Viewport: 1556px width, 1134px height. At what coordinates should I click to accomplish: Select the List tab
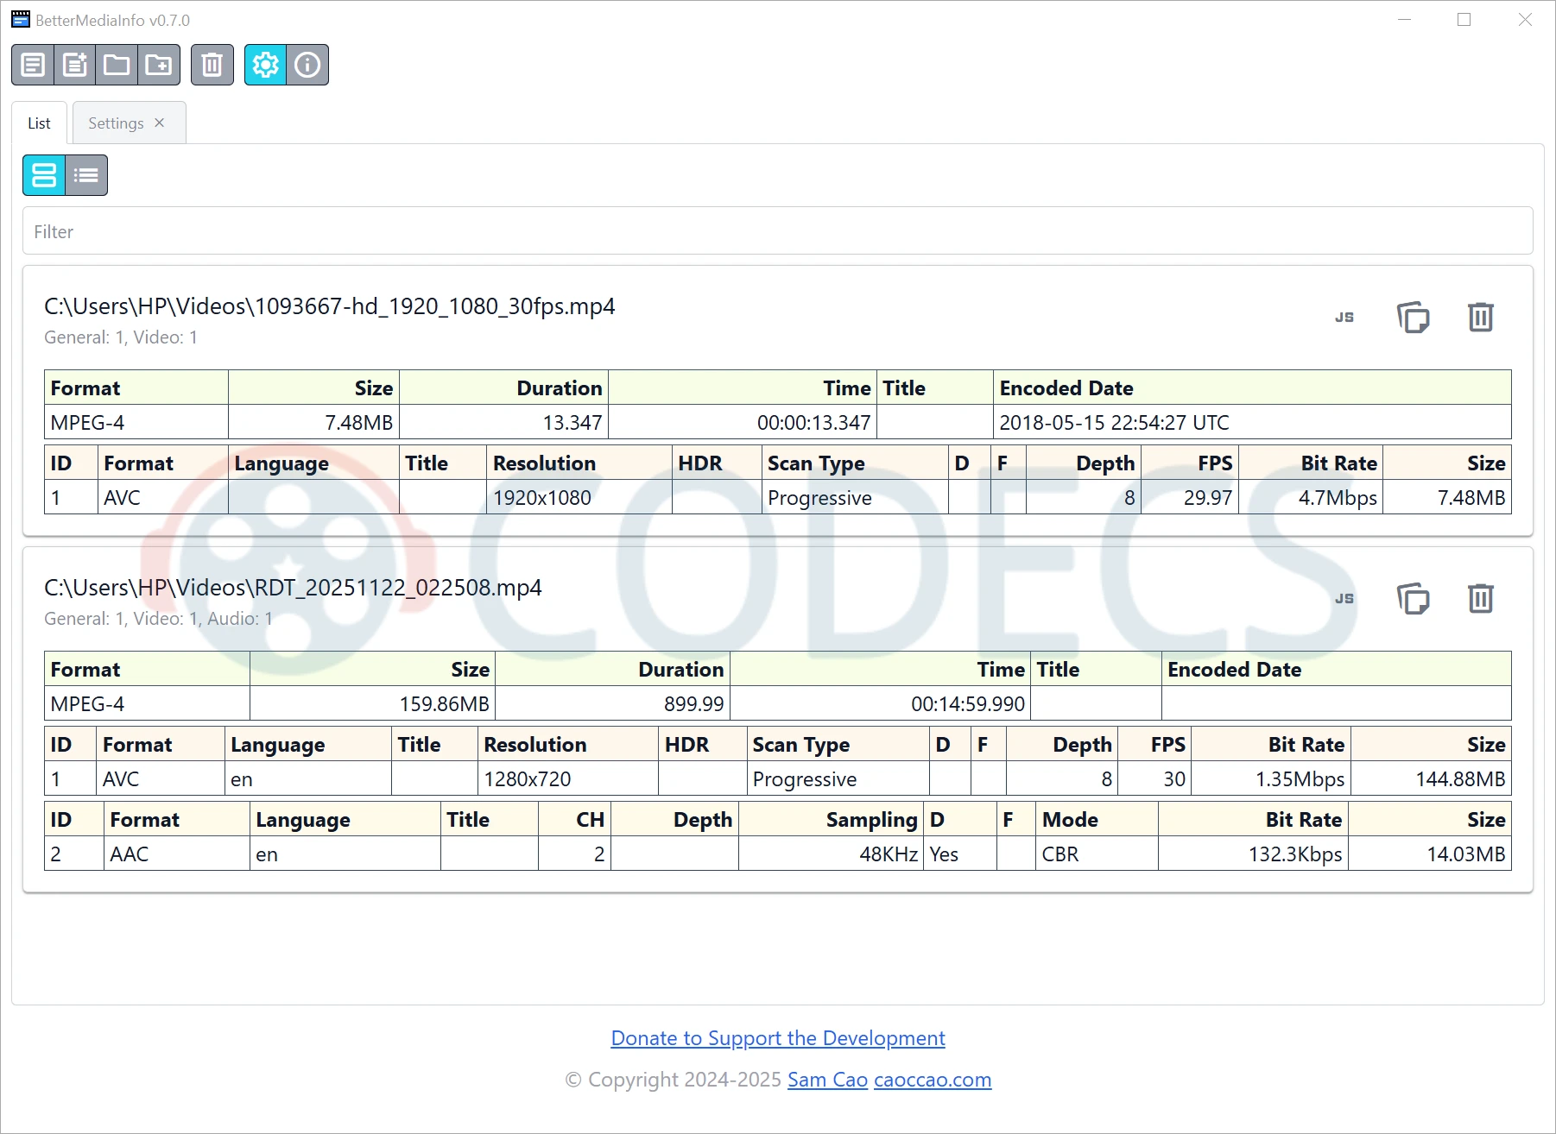pyautogui.click(x=39, y=123)
